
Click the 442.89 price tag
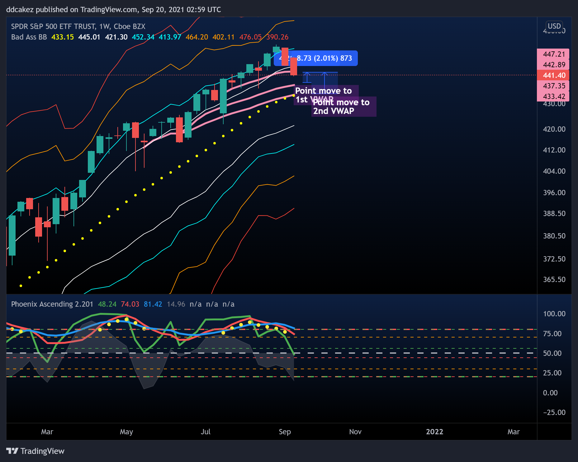tap(553, 65)
